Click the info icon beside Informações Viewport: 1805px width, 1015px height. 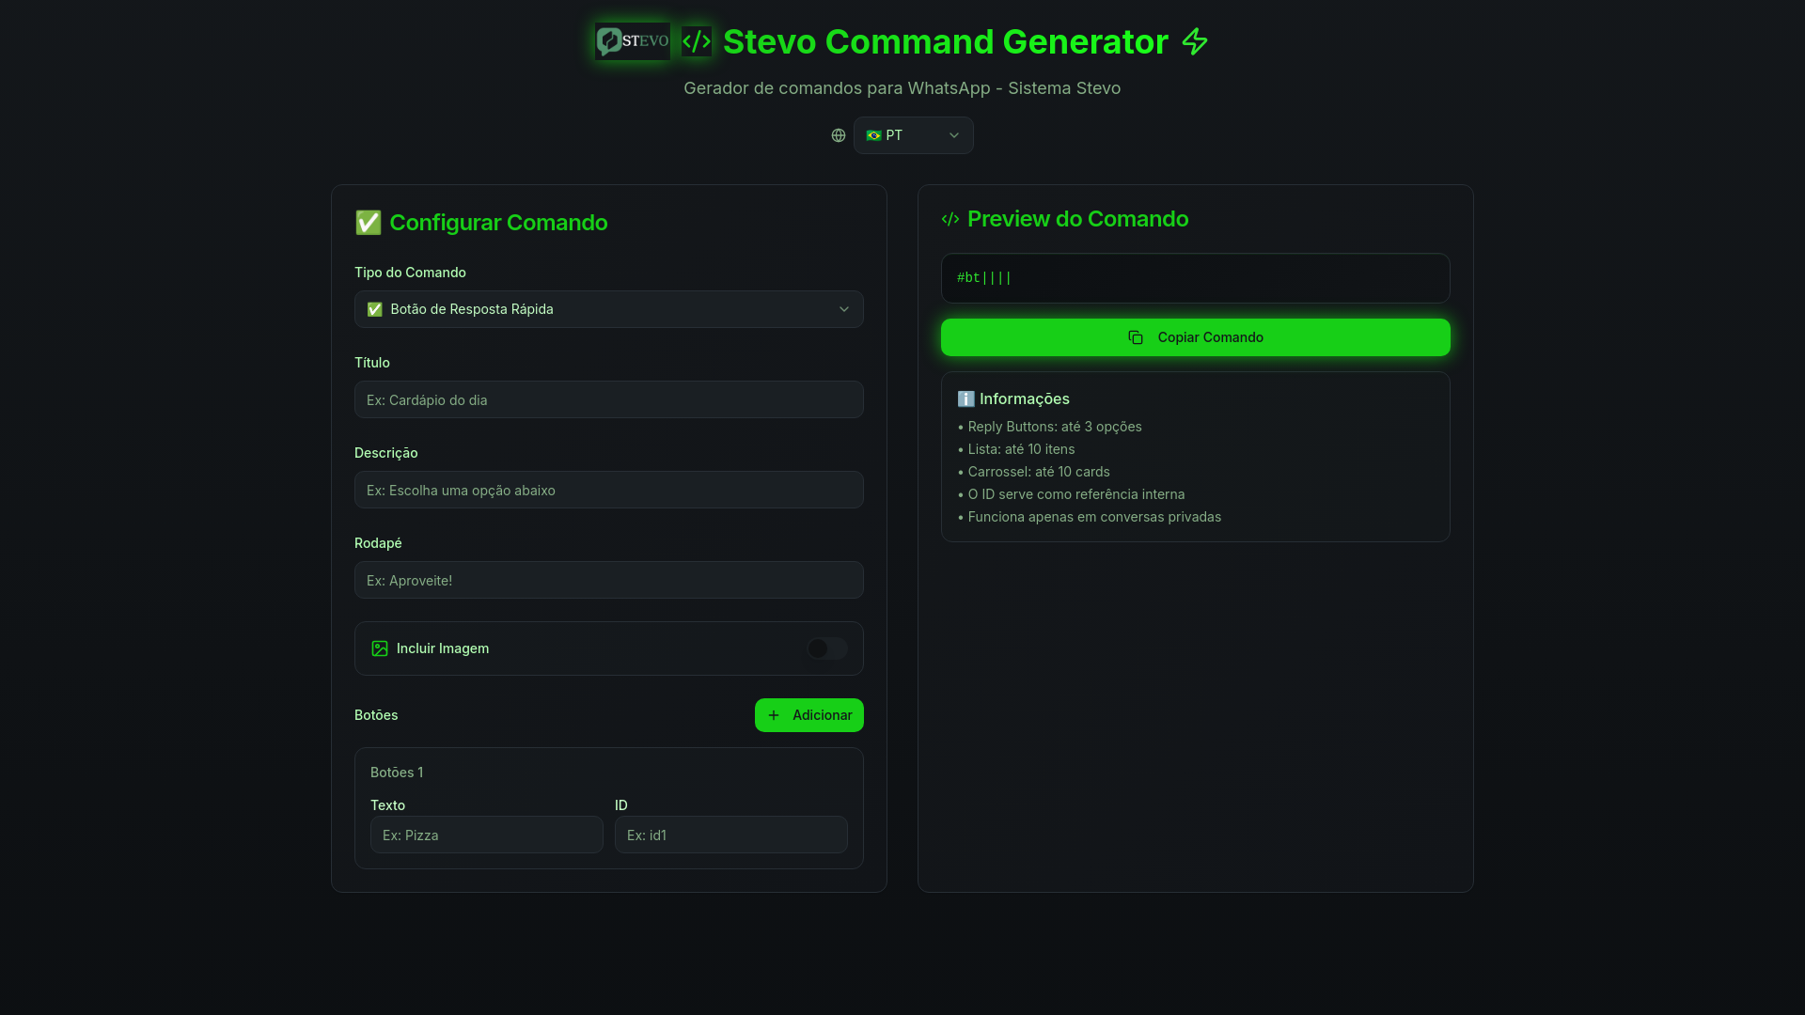point(965,398)
